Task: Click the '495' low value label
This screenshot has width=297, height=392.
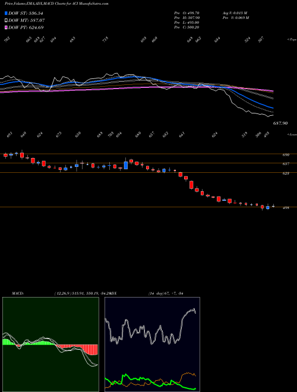Action: 266,135
